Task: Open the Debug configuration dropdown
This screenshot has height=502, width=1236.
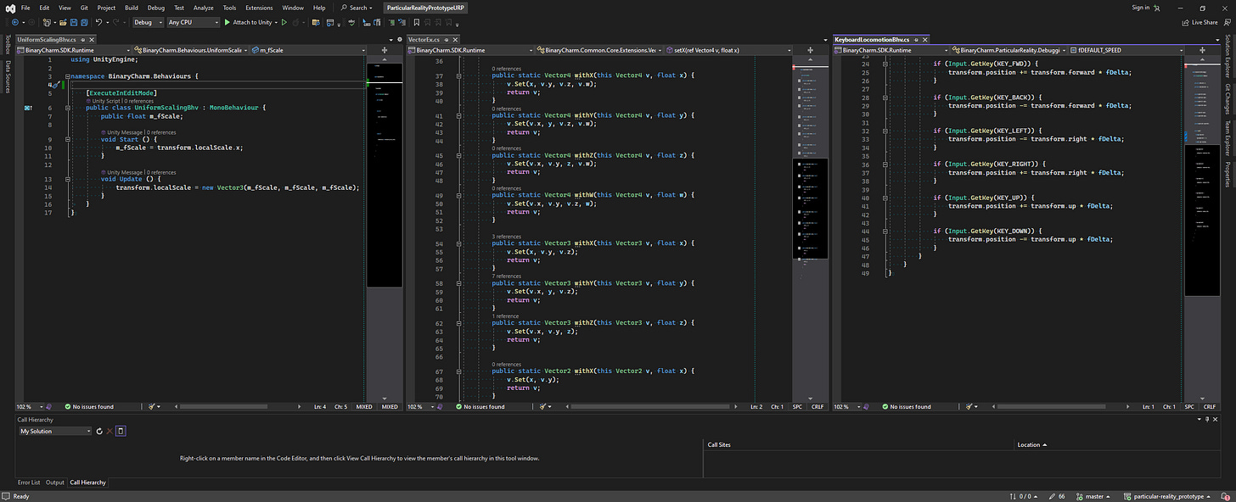Action: (x=148, y=22)
